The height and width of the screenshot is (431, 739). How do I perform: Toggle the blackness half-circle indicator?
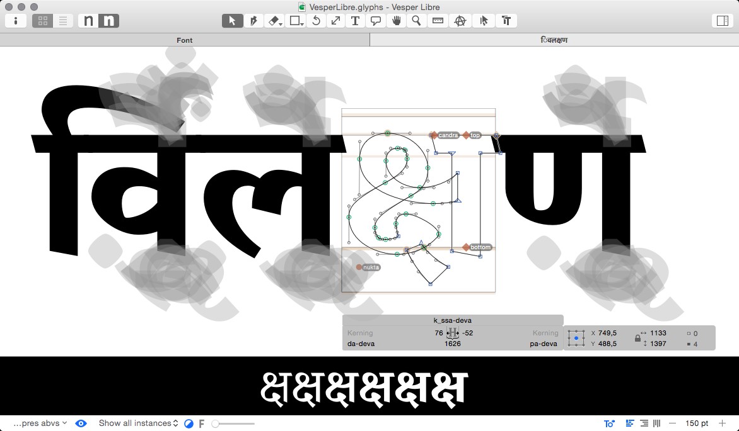[x=189, y=423]
